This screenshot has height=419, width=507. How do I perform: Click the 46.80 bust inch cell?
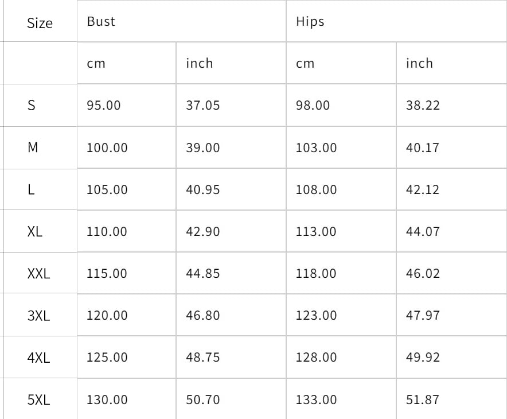(x=202, y=316)
